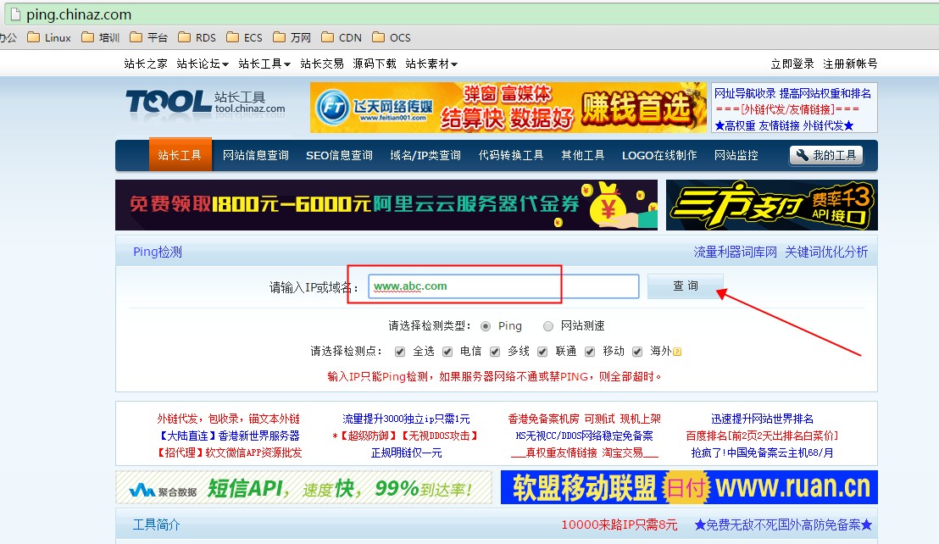The width and height of the screenshot is (939, 544).
Task: Toggle the 全选 checkbox
Action: (400, 352)
